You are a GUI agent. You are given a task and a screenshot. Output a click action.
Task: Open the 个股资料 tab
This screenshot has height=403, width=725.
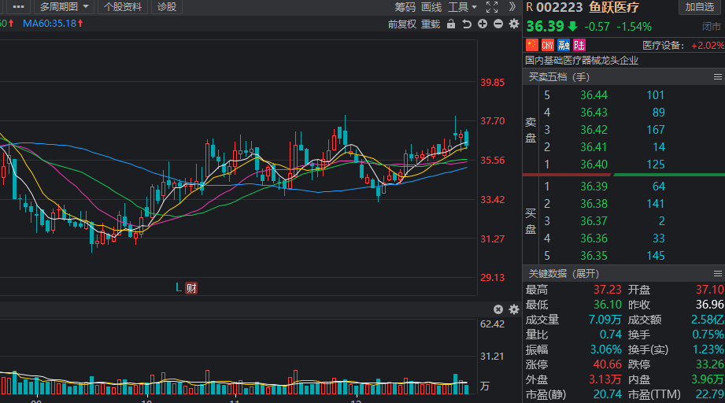click(x=123, y=7)
